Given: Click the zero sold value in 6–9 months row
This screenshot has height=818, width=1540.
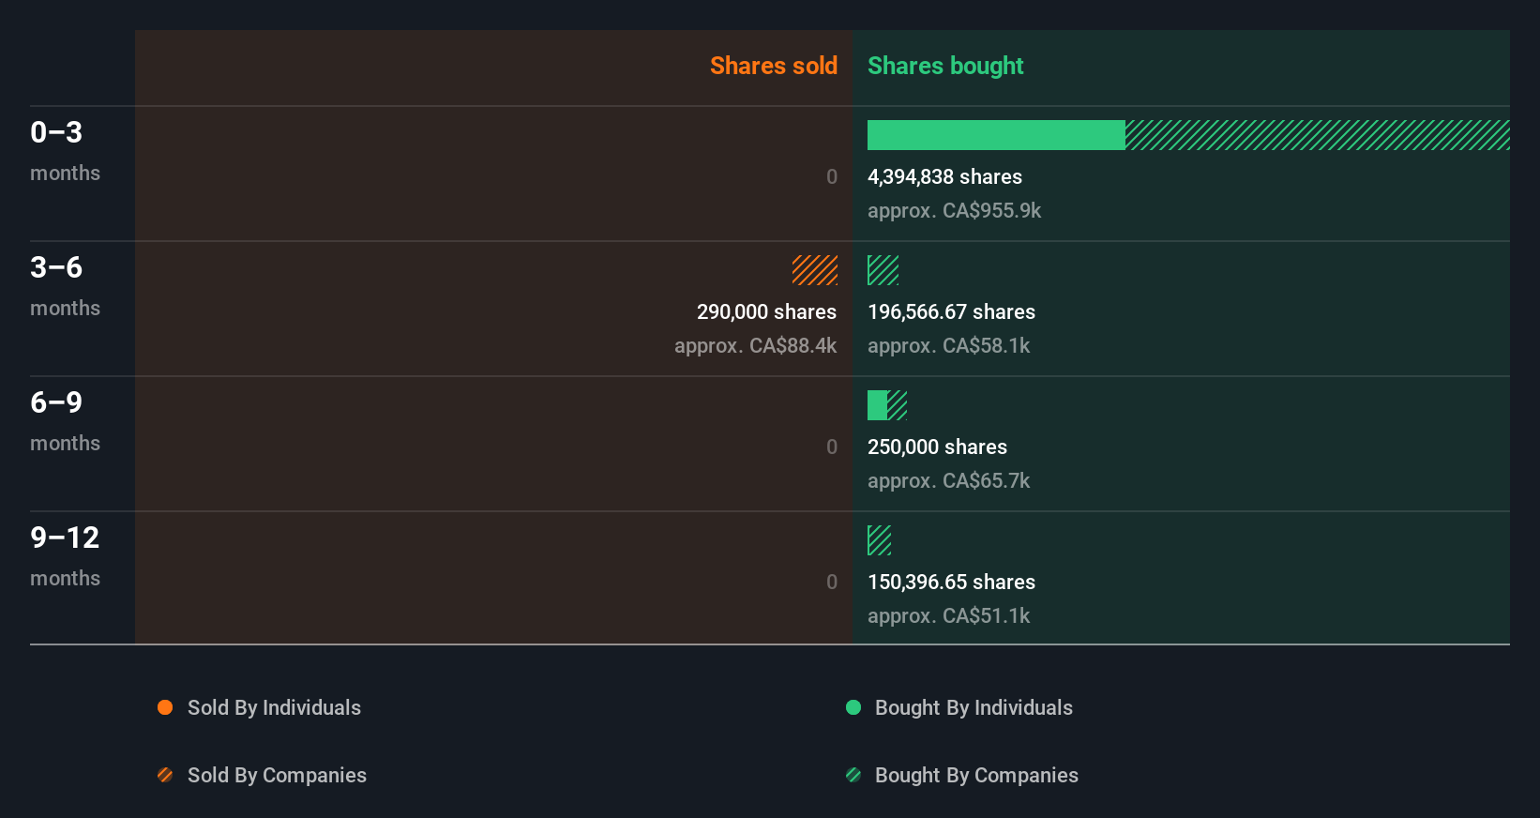Looking at the screenshot, I should pos(831,447).
